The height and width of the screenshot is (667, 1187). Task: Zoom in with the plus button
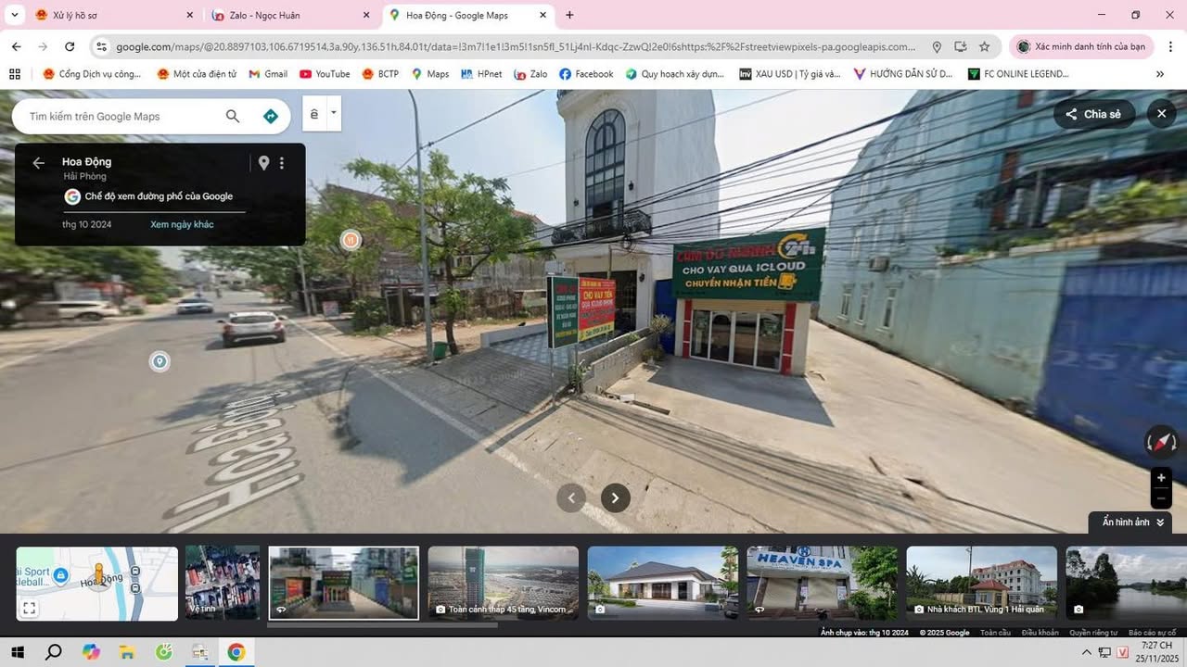1161,478
